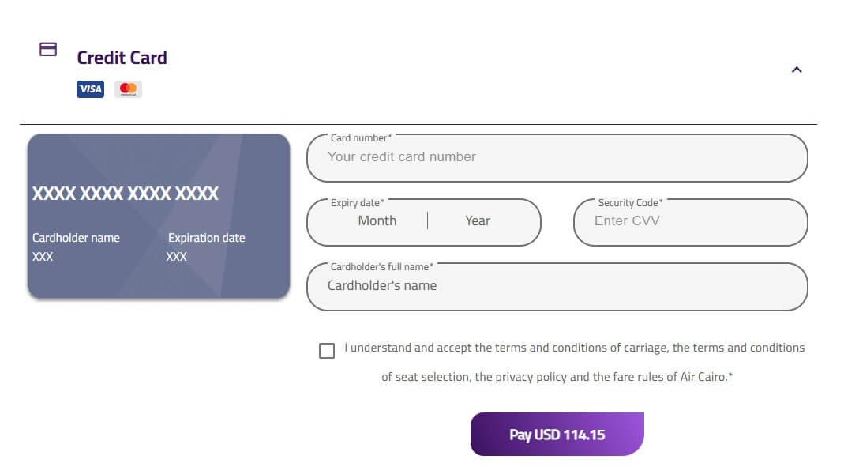Screen dimensions: 844x467
Task: Click the Expiry date field label
Action: [358, 202]
